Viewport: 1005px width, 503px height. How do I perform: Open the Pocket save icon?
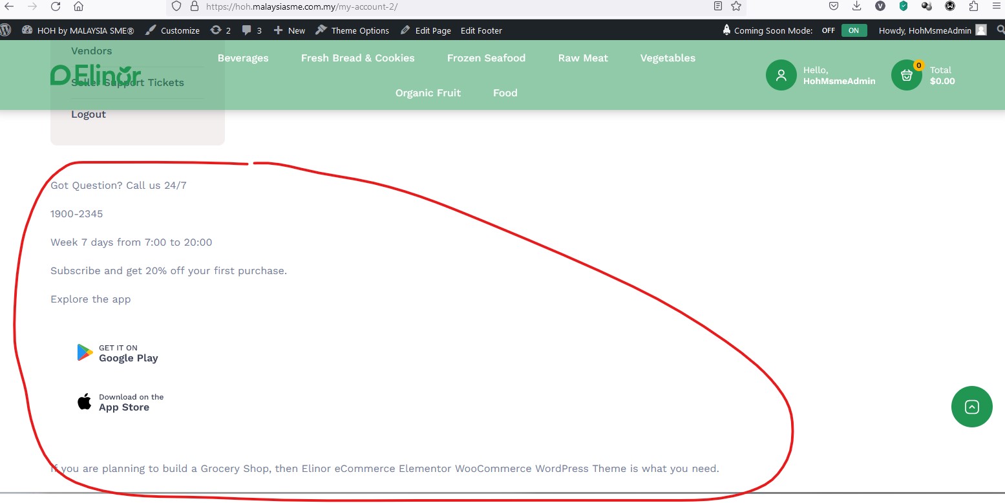[x=834, y=6]
